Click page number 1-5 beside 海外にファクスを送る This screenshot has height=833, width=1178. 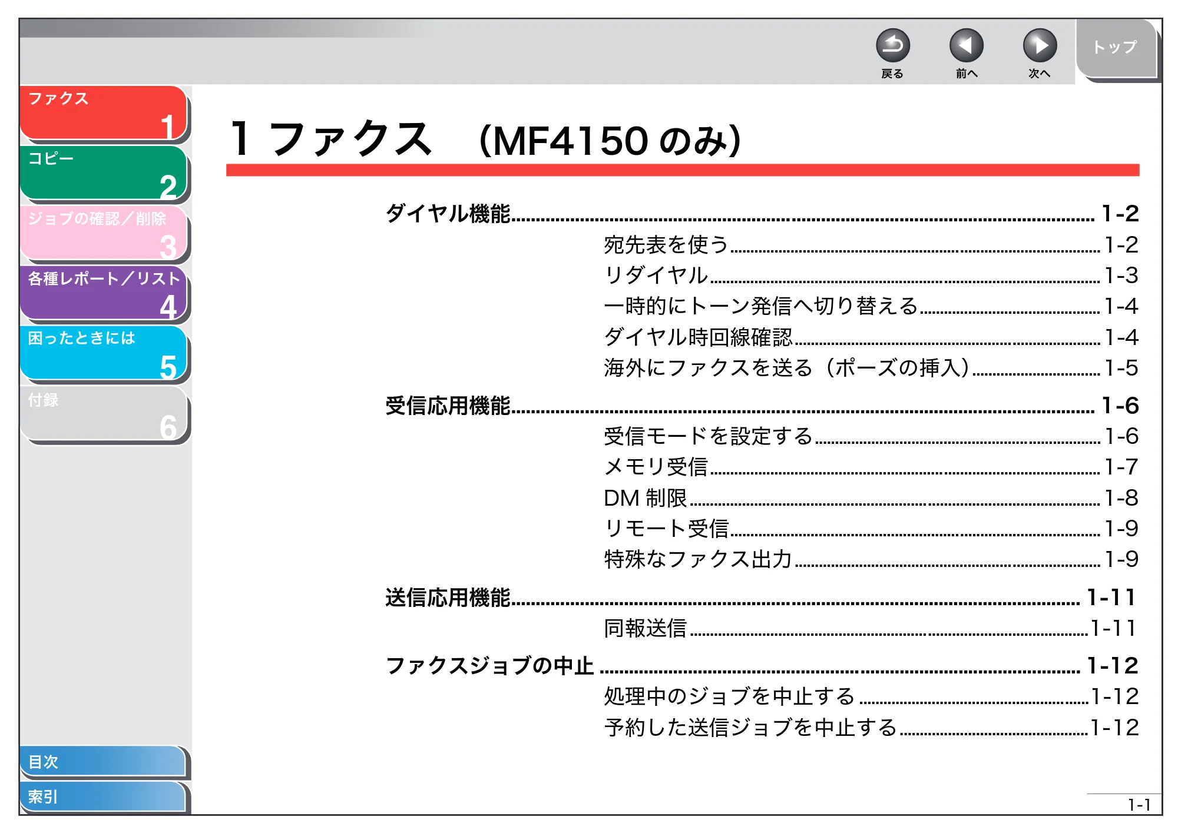tap(1121, 368)
